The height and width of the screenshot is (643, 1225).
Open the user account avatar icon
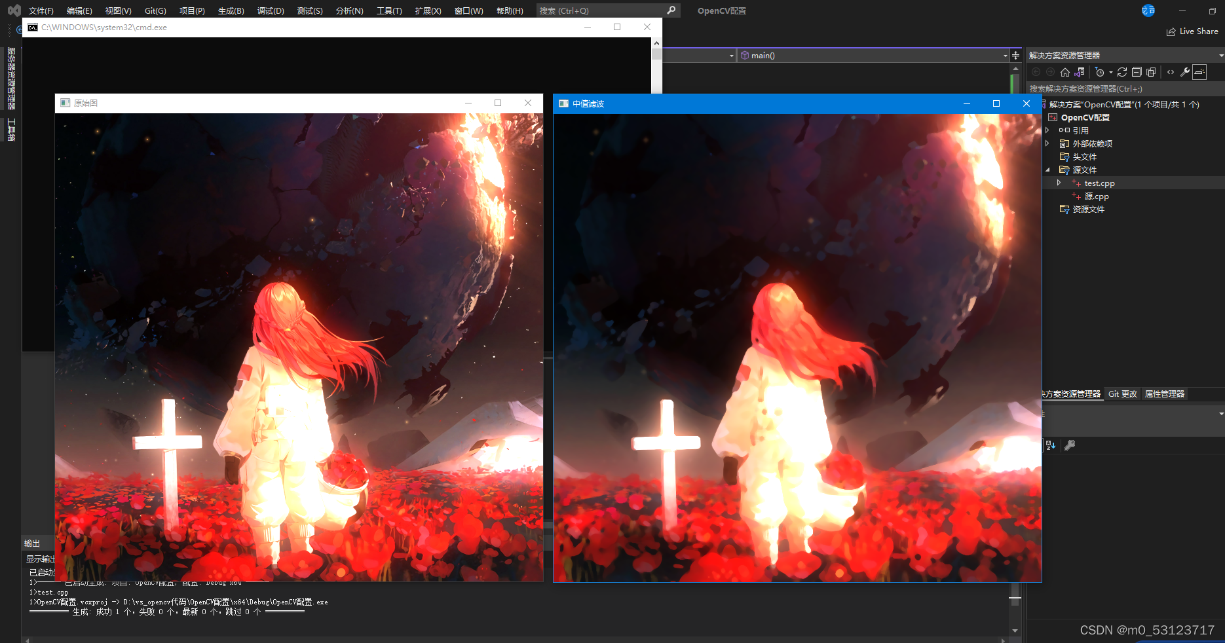coord(1148,10)
